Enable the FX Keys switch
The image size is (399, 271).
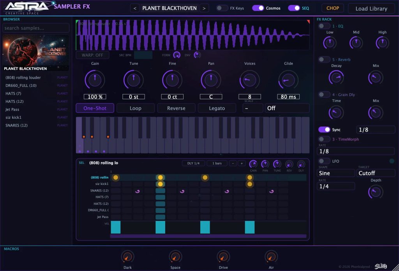coord(222,8)
